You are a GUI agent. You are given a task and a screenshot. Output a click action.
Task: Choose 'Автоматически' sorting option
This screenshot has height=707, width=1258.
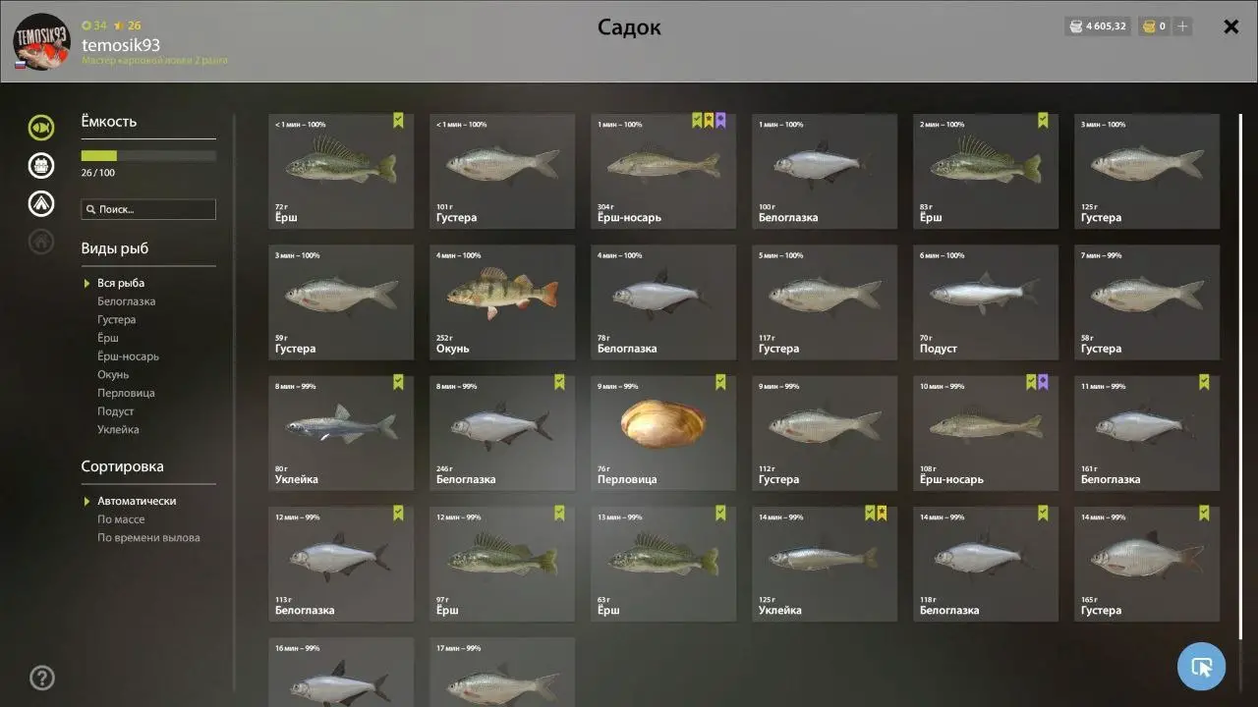(x=137, y=501)
